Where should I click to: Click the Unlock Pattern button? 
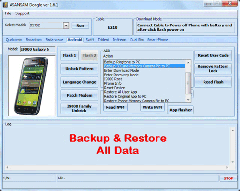coord(80,69)
